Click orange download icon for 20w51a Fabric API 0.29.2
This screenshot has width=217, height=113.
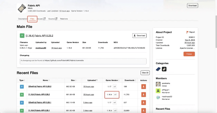[143, 86]
